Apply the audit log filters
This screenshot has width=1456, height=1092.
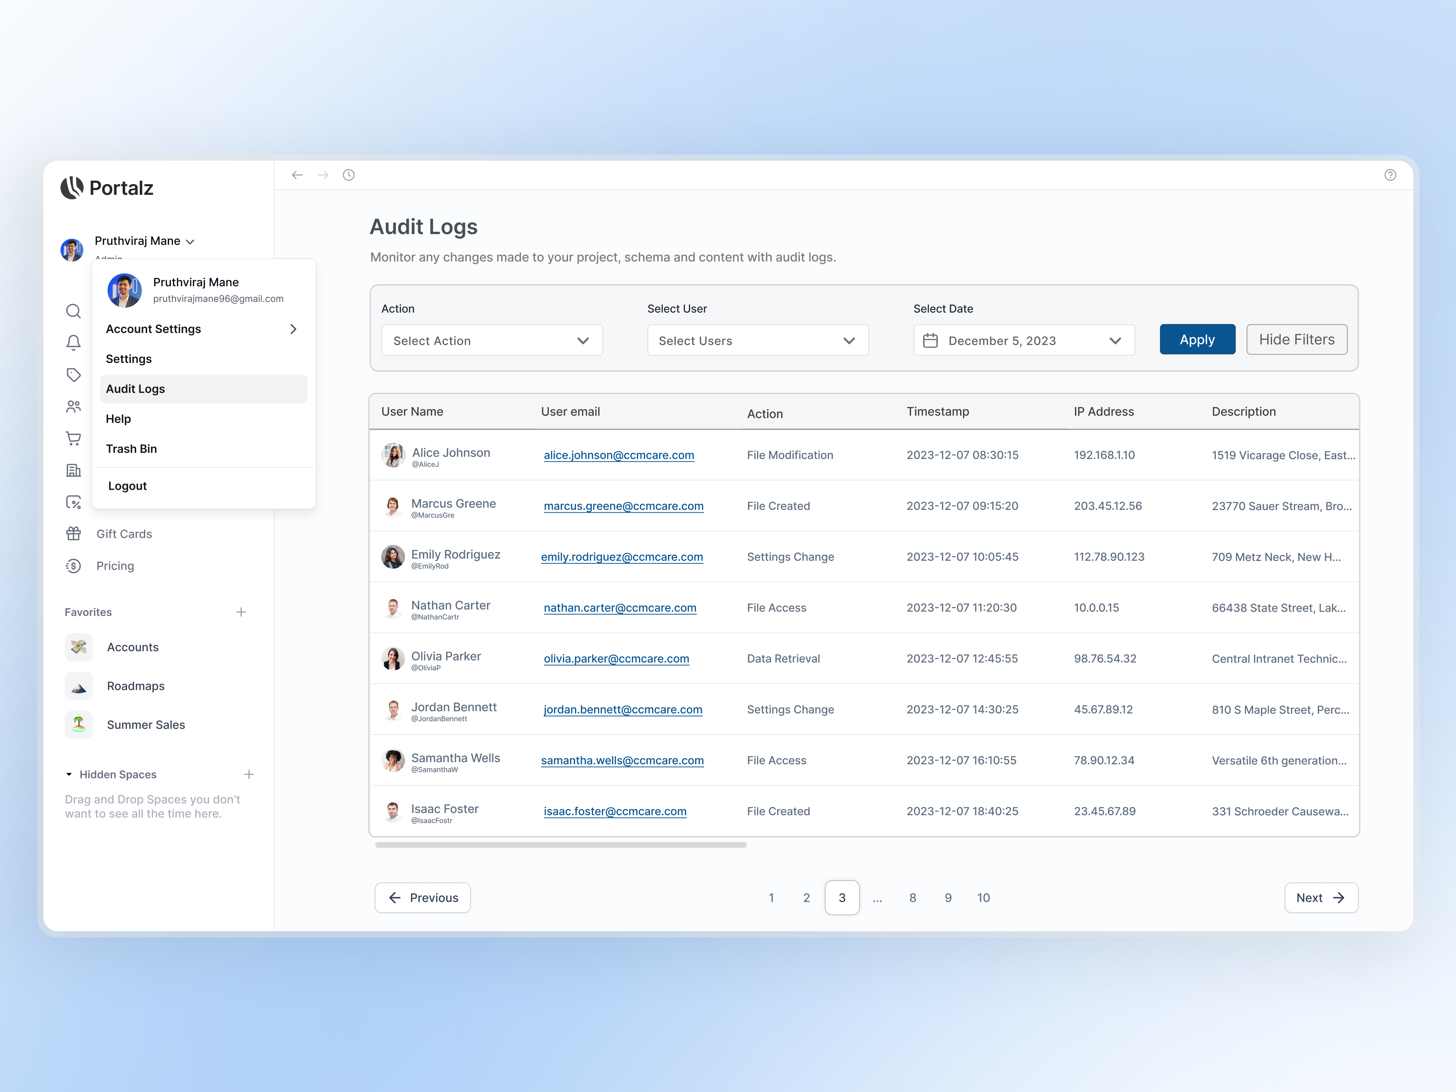point(1197,339)
